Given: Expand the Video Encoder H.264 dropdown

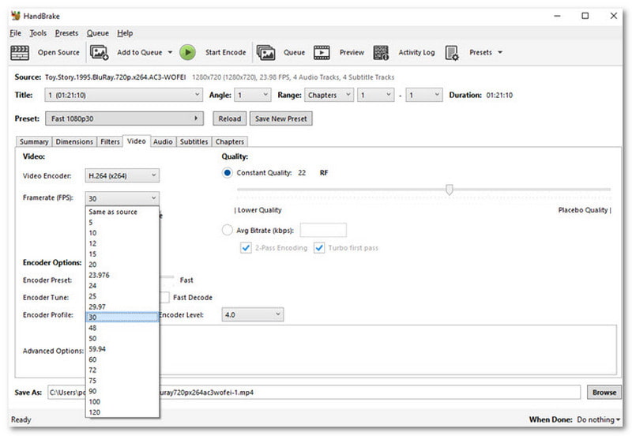Looking at the screenshot, I should pos(122,175).
